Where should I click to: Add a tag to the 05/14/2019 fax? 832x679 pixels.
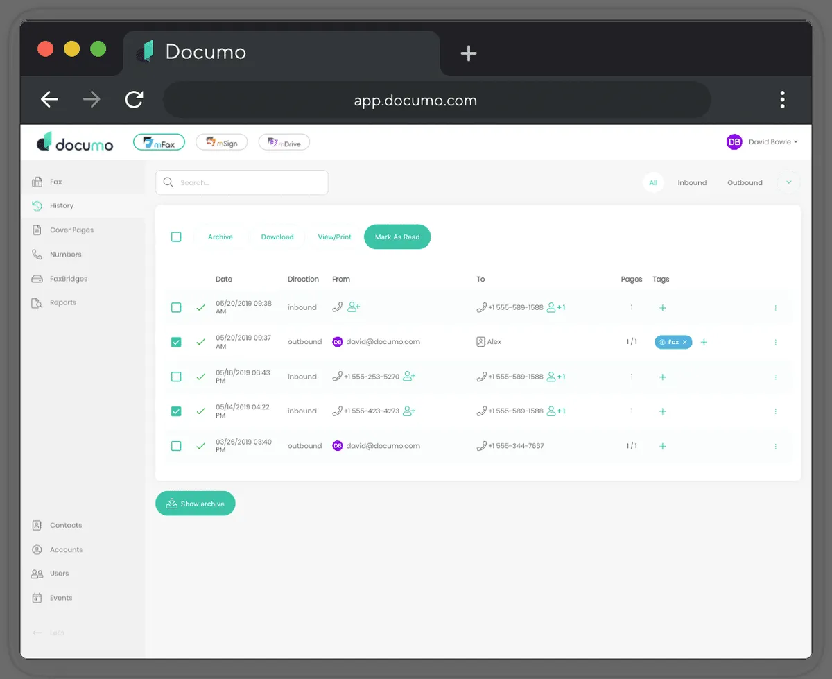tap(662, 411)
